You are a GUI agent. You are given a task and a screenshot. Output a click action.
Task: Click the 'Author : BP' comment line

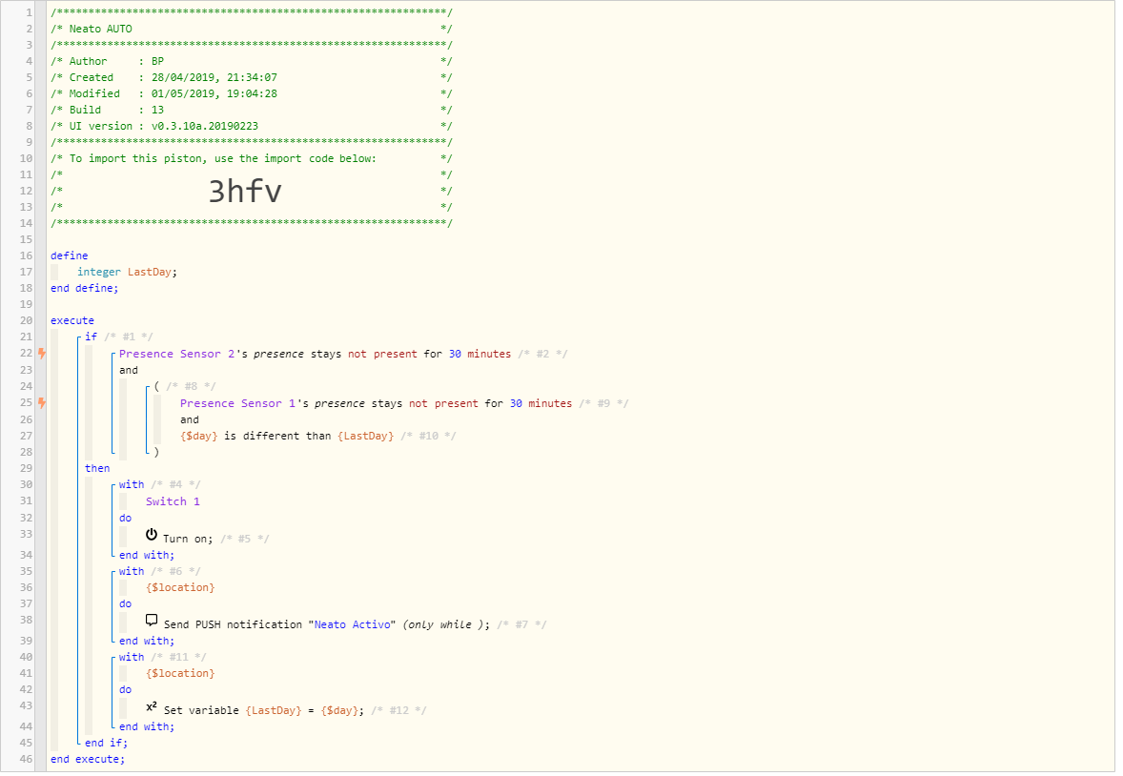tap(252, 62)
